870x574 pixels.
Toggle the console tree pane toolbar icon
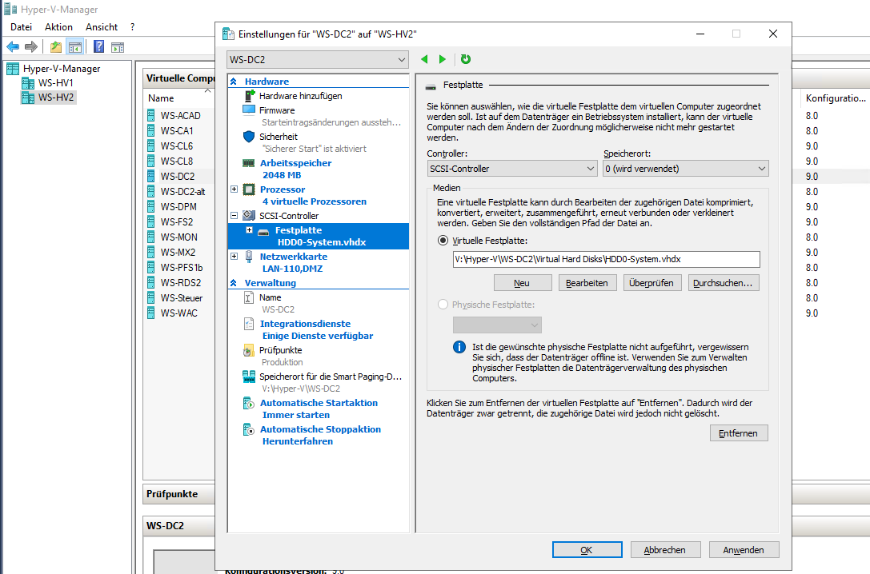pyautogui.click(x=75, y=47)
